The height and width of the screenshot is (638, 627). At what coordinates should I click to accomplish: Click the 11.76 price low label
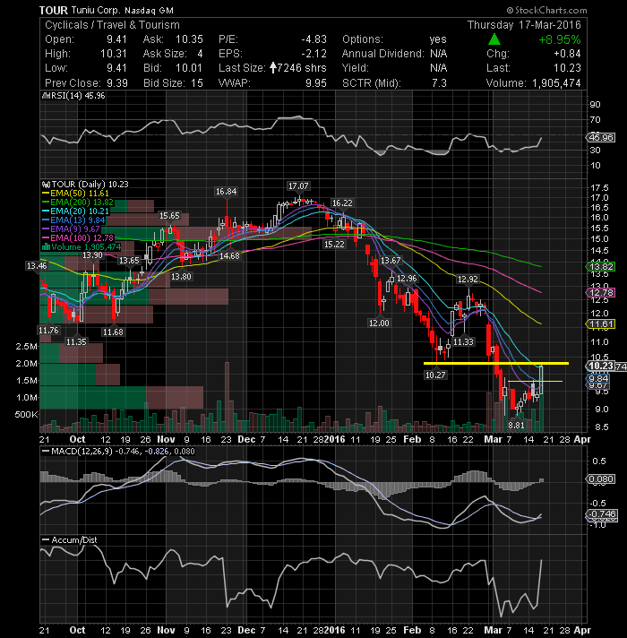48,330
